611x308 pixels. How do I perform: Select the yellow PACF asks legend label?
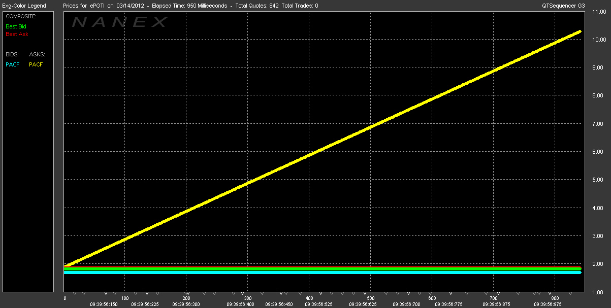36,64
